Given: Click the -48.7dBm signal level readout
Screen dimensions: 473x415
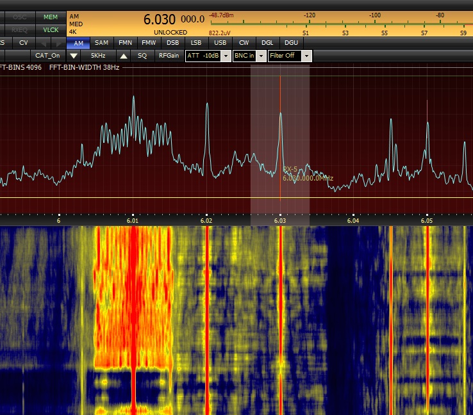Looking at the screenshot, I should point(221,15).
